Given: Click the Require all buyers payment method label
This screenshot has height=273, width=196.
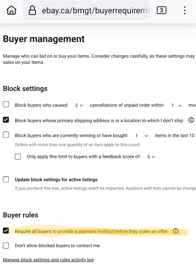Looking at the screenshot, I should (91, 231).
